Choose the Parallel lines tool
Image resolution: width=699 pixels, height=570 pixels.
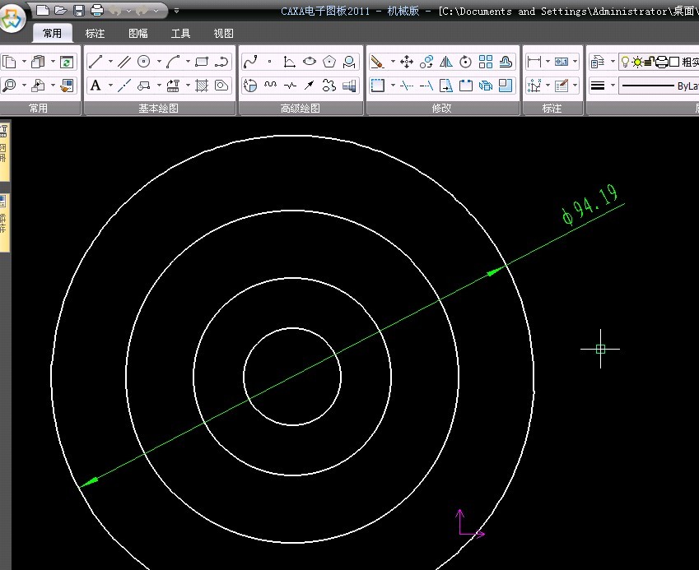pos(123,62)
